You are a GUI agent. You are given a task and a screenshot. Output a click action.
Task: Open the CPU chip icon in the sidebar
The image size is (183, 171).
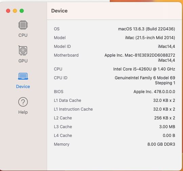point(23,25)
